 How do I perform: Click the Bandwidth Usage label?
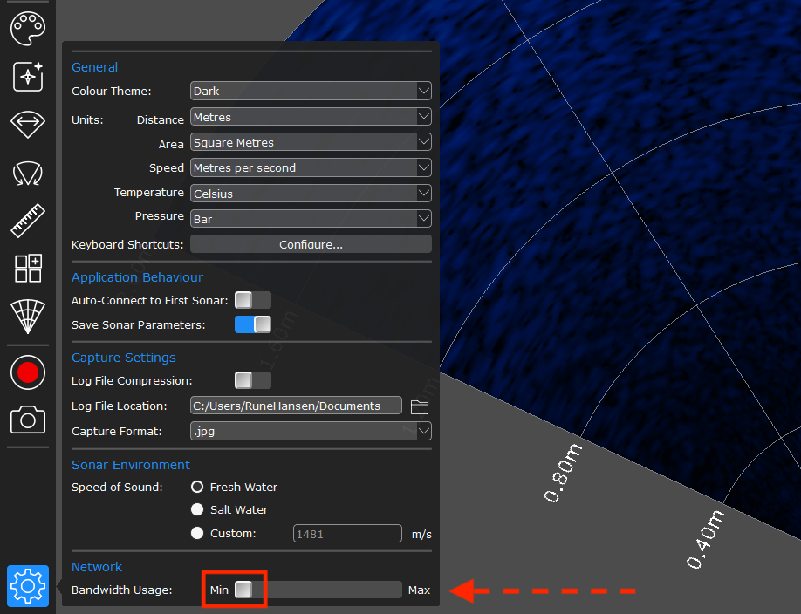[121, 590]
